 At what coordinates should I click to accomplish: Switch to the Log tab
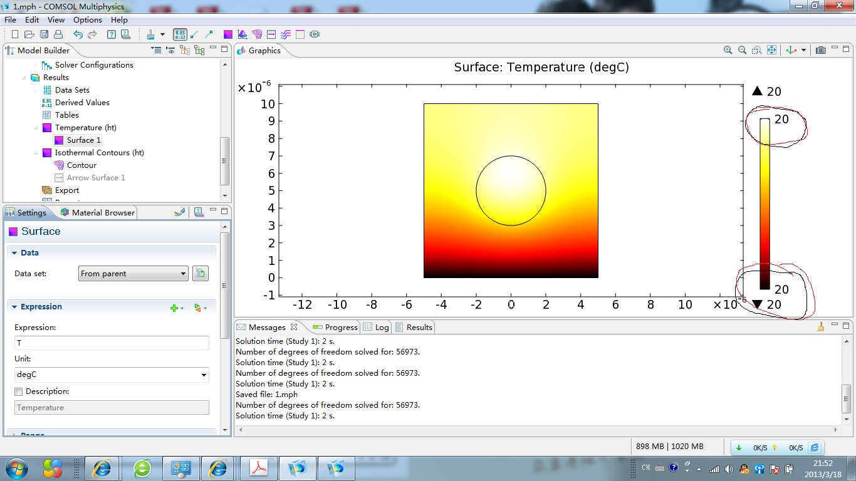point(382,327)
